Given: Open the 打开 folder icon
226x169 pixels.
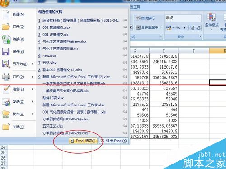Looking at the screenshot, I should [x=6, y=27].
